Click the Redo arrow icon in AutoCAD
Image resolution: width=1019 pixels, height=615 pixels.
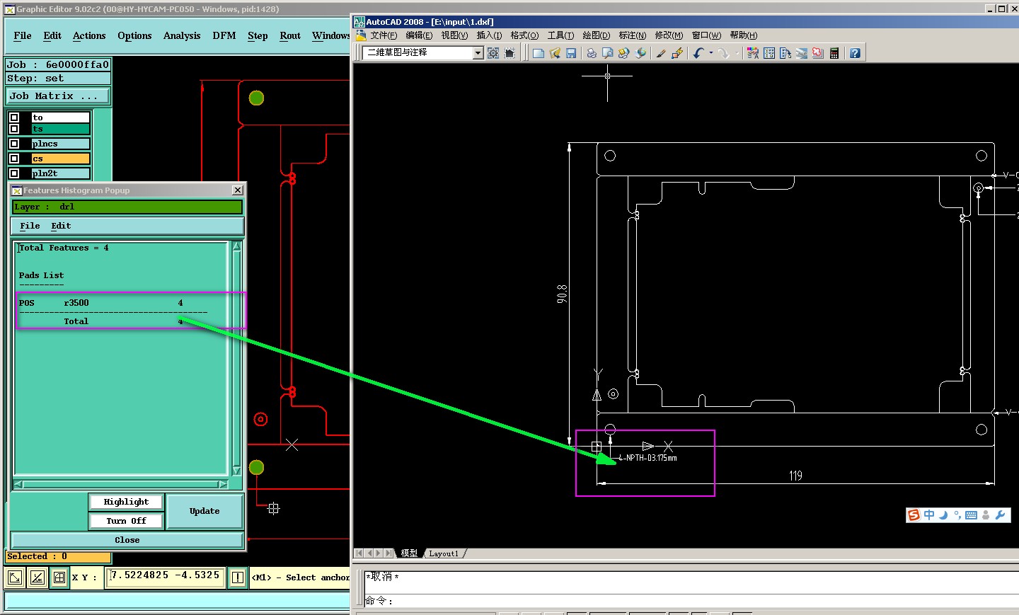pos(723,53)
